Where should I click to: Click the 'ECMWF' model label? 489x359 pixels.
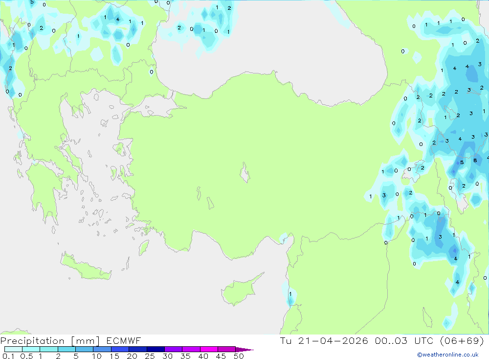tap(124, 341)
